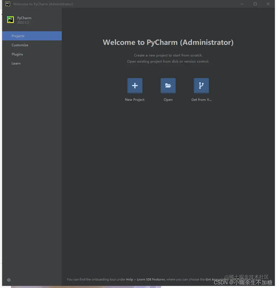Click the bold Learn IDE Features text
277x288 pixels.
pos(151,279)
